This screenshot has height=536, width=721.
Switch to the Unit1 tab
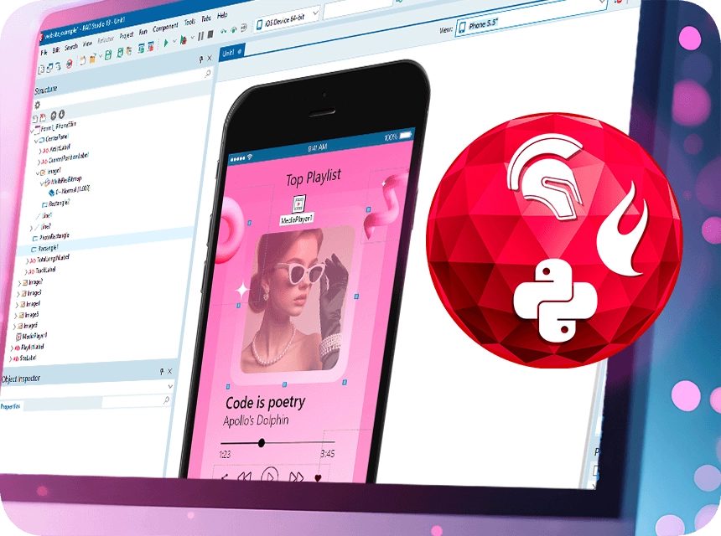[229, 52]
